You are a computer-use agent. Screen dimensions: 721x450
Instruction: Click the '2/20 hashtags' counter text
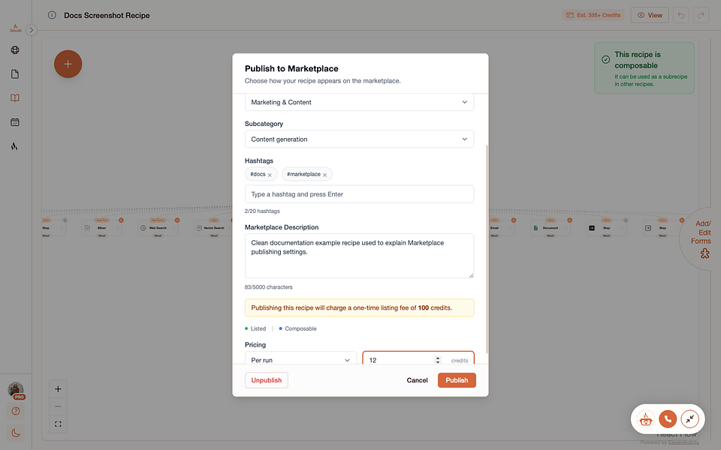tap(262, 211)
